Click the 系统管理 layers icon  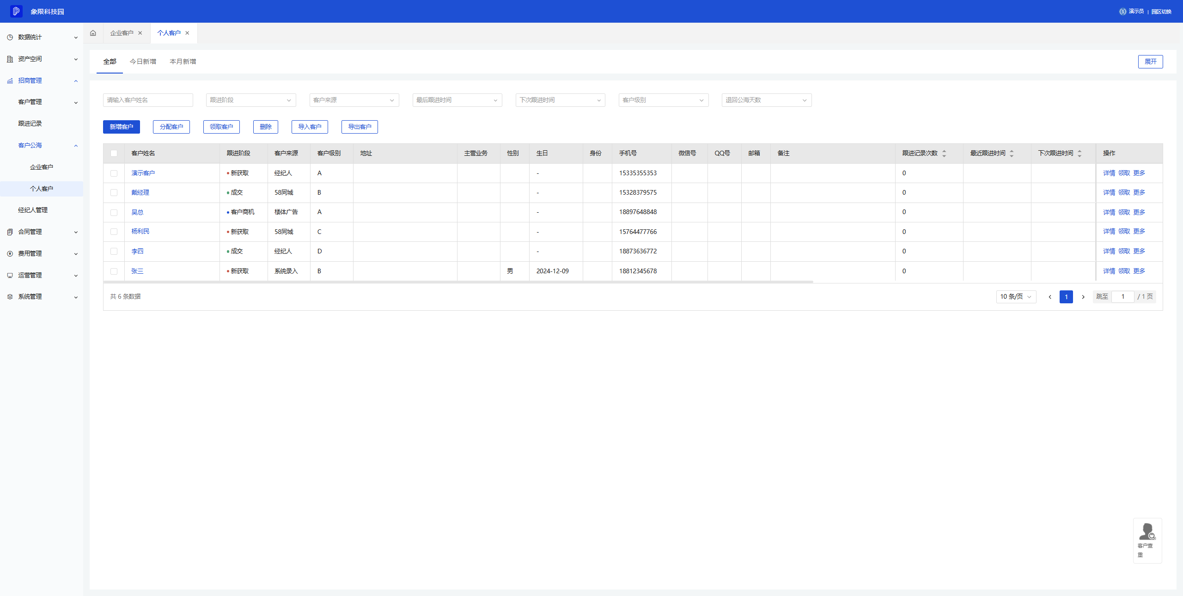coord(10,297)
